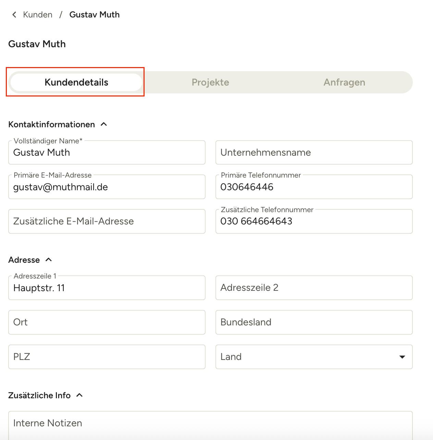This screenshot has width=433, height=440.
Task: Go to Kunden breadcrumb link
Action: click(x=38, y=15)
